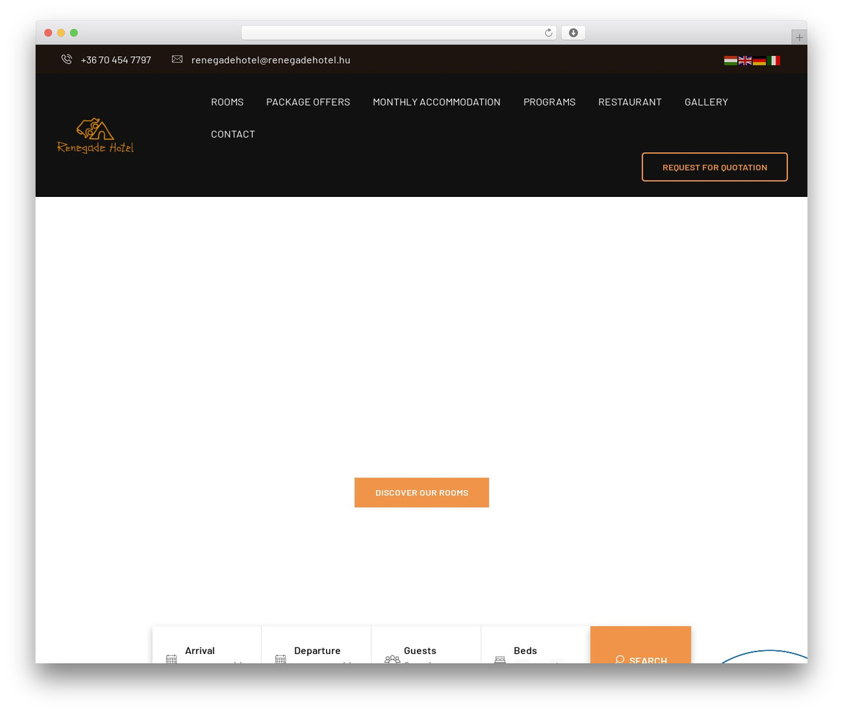This screenshot has height=714, width=843.
Task: Open the Package Offers menu item
Action: tap(308, 102)
